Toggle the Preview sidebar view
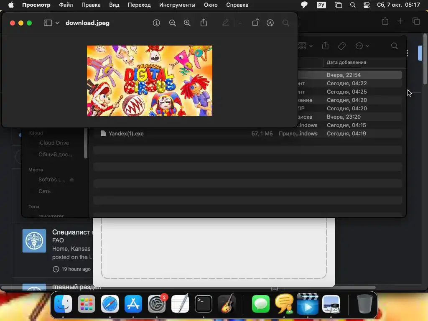The height and width of the screenshot is (321, 428). pyautogui.click(x=48, y=23)
